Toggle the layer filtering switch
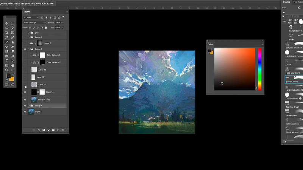The width and height of the screenshot is (303, 170). 63,17
